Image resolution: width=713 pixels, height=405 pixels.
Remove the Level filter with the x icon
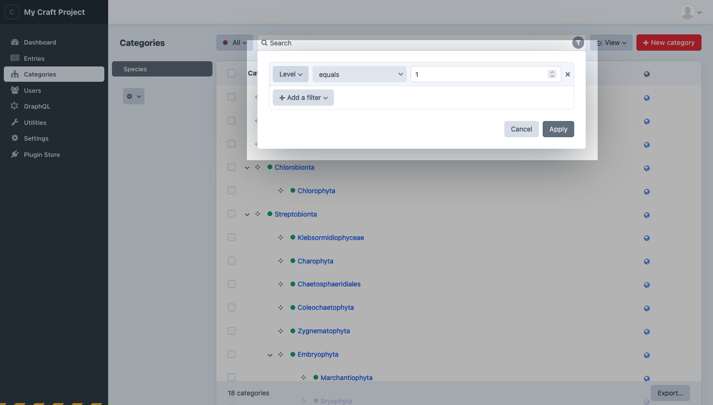568,75
